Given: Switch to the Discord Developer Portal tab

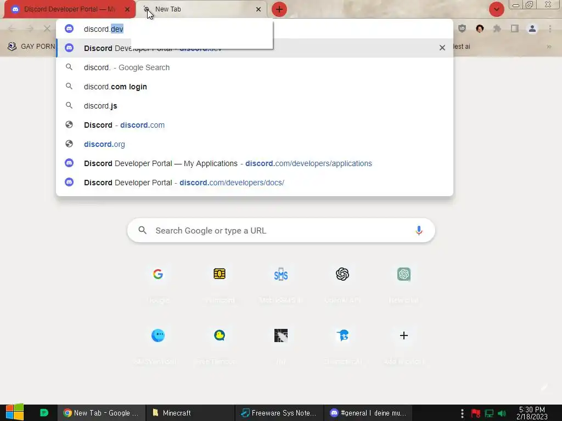Looking at the screenshot, I should click(69, 9).
